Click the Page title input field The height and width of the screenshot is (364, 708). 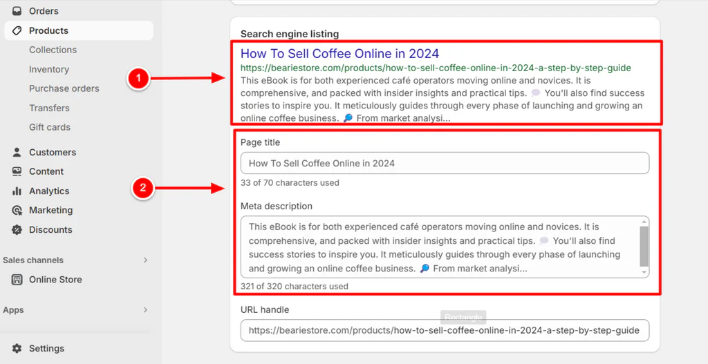click(x=445, y=163)
